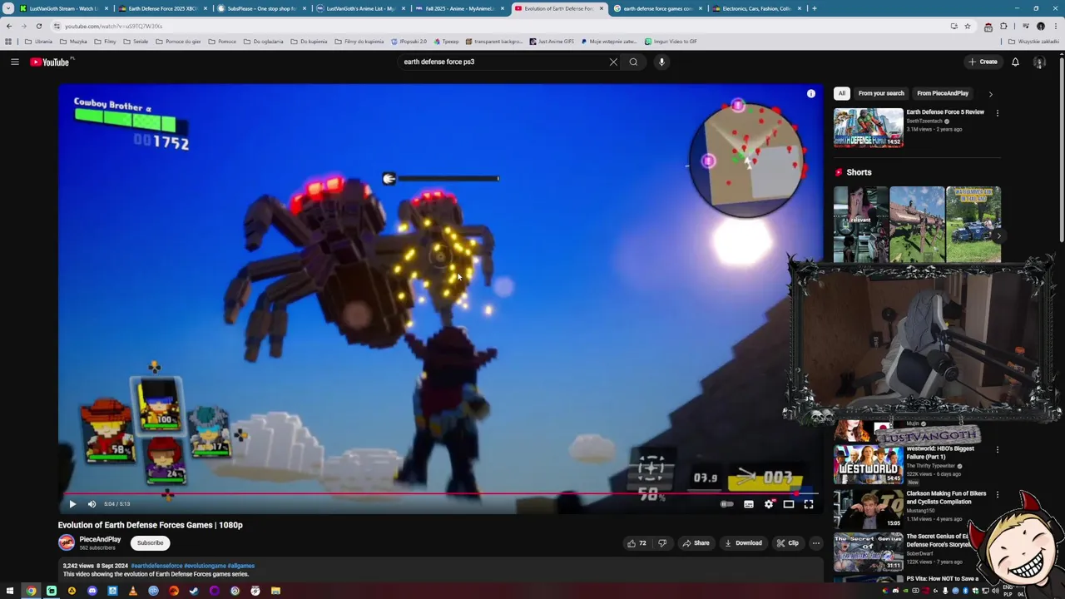This screenshot has height=599, width=1065.
Task: Dislike the video with thumbs down
Action: click(x=662, y=543)
